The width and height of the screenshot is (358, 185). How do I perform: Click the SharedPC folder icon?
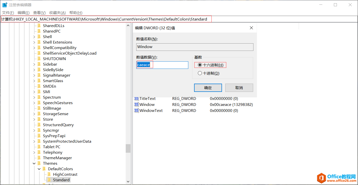39,31
